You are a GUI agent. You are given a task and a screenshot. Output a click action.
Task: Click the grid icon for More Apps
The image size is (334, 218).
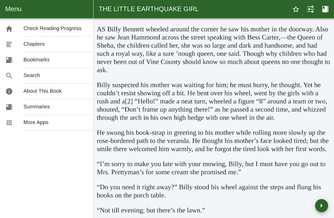(9, 123)
